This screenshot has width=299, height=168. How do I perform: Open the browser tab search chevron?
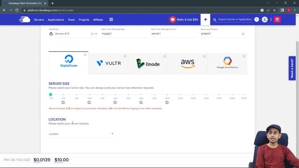(268, 3)
